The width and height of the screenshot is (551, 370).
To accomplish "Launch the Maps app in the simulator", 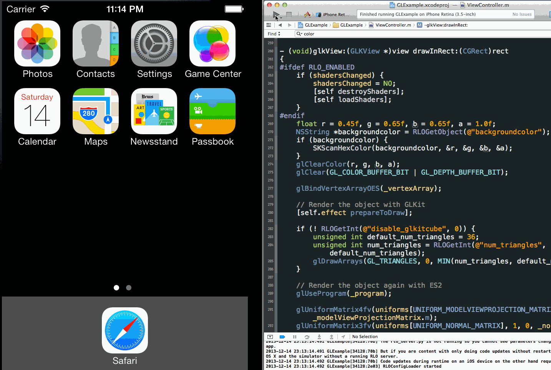I will (x=96, y=111).
